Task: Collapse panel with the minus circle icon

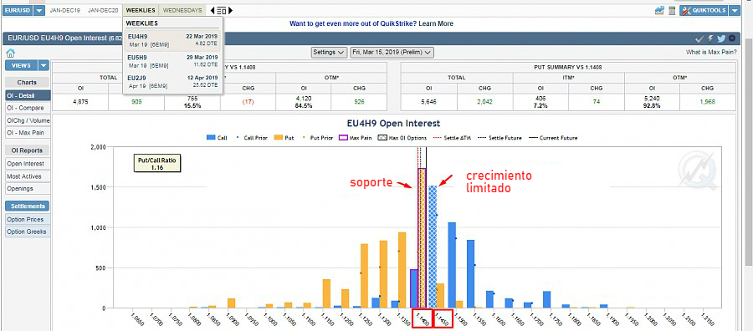Action: click(732, 38)
